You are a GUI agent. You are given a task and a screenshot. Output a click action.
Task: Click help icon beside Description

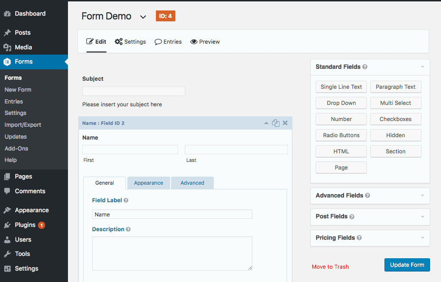(128, 229)
